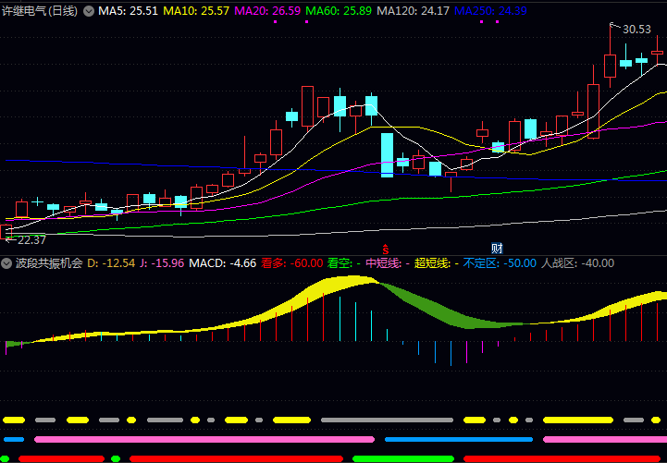
Task: Select the MA5 moving average label
Action: click(128, 11)
